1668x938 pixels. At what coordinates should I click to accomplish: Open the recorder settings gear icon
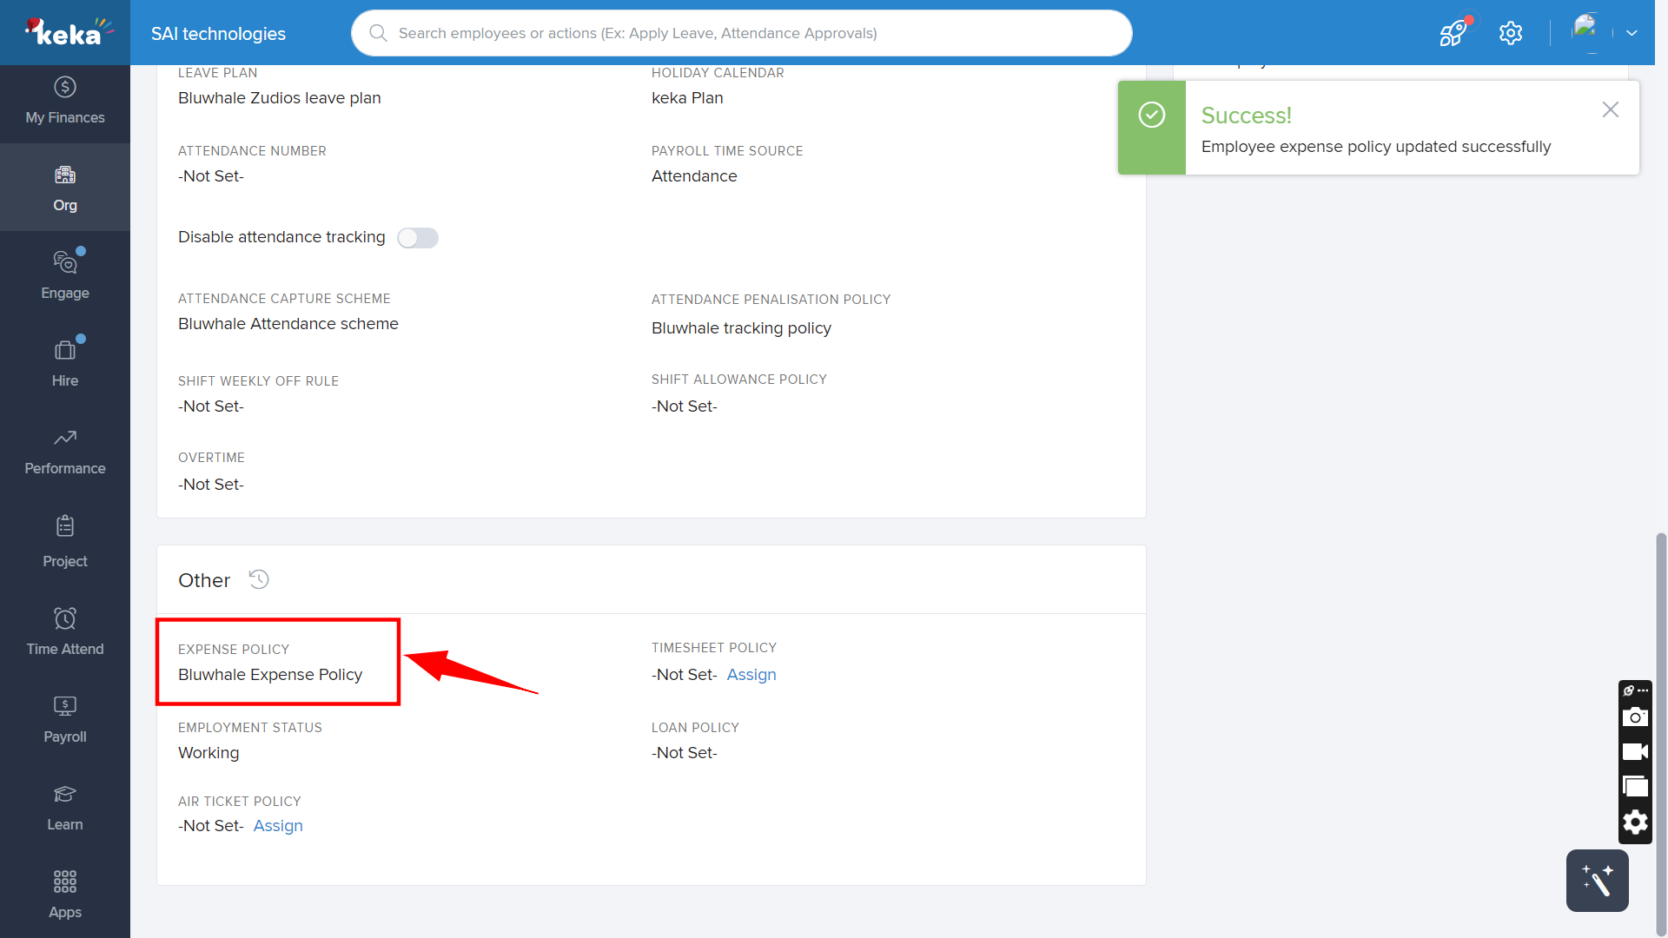(1635, 822)
